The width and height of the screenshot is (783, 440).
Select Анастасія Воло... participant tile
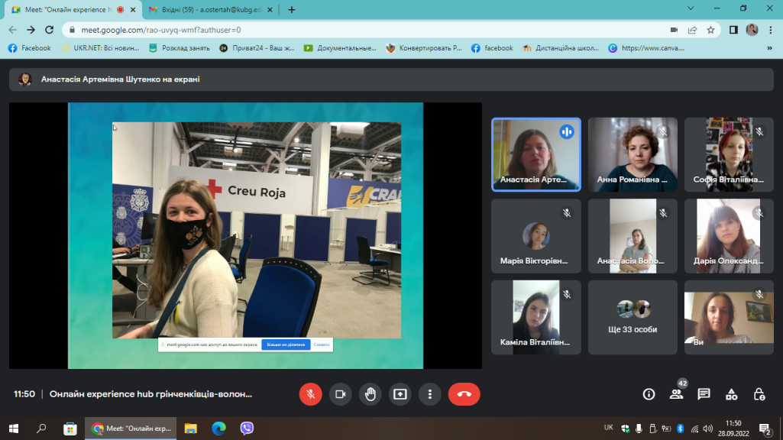pyautogui.click(x=633, y=236)
